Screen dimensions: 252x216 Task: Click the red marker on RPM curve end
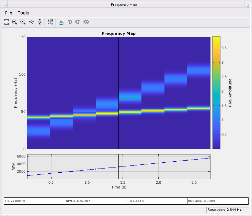(x=209, y=158)
